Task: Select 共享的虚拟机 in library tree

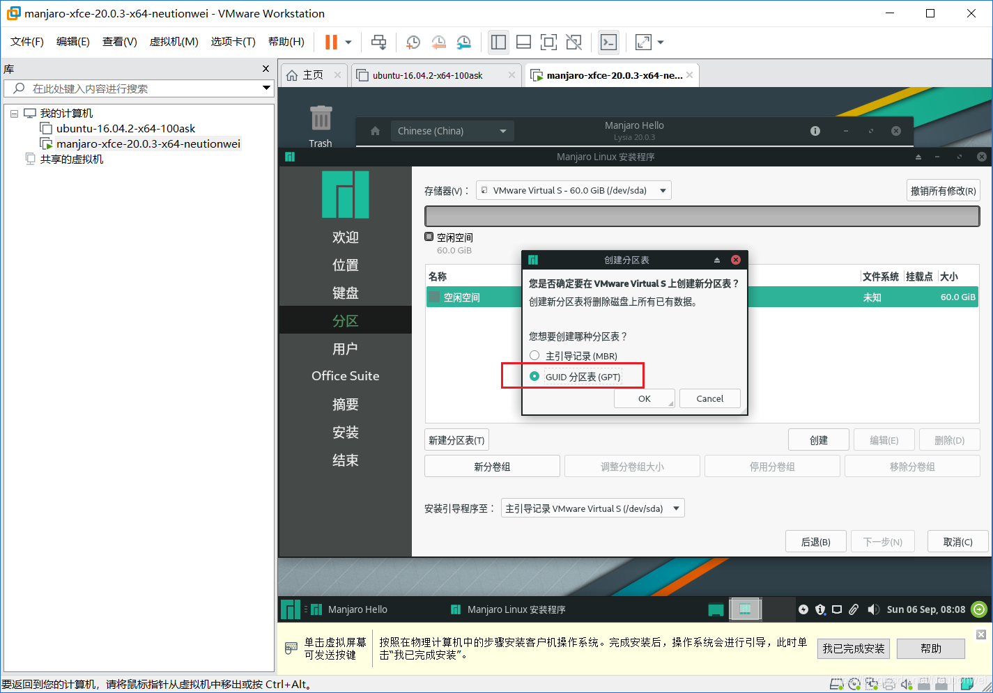Action: coord(71,159)
